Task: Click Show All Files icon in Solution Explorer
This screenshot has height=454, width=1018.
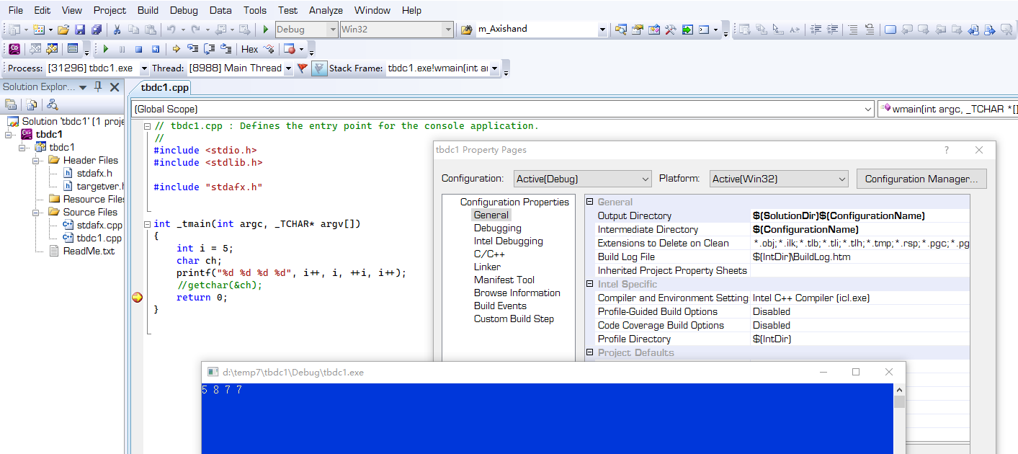Action: coord(31,104)
